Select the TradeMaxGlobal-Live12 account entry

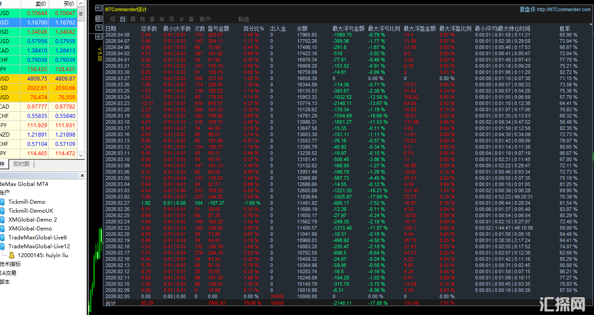pos(39,246)
